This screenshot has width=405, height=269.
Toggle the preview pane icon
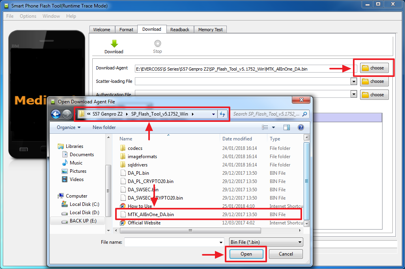tap(287, 127)
